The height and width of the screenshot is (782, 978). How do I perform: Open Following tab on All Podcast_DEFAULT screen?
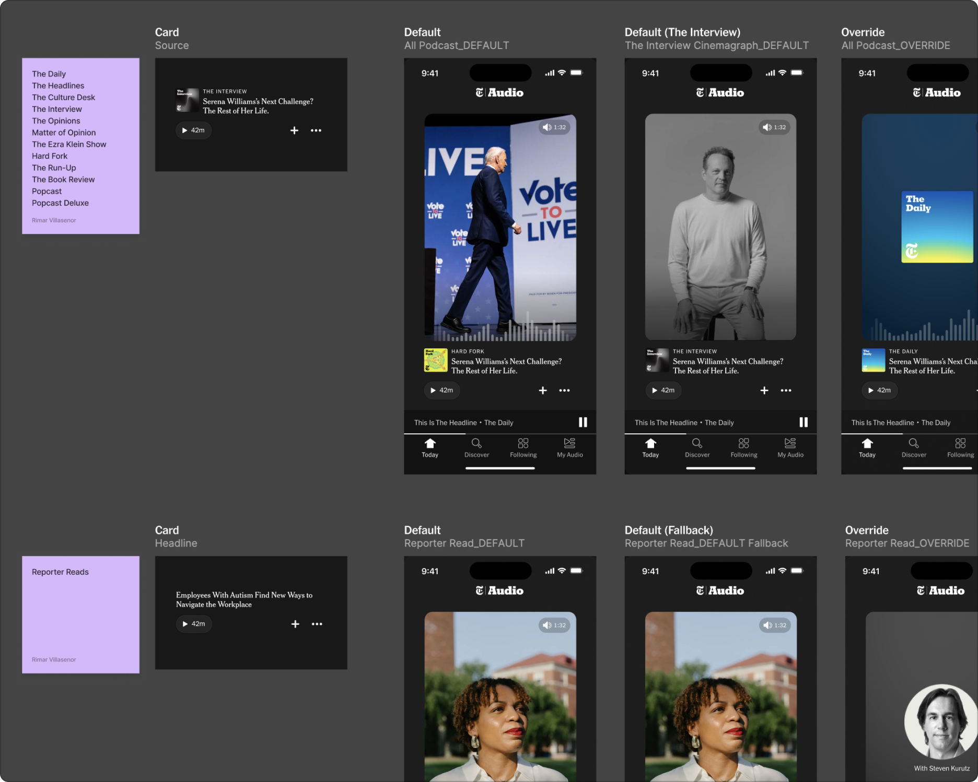pyautogui.click(x=523, y=448)
